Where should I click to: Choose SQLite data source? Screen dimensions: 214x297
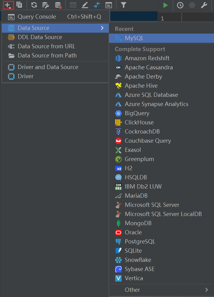161,251
